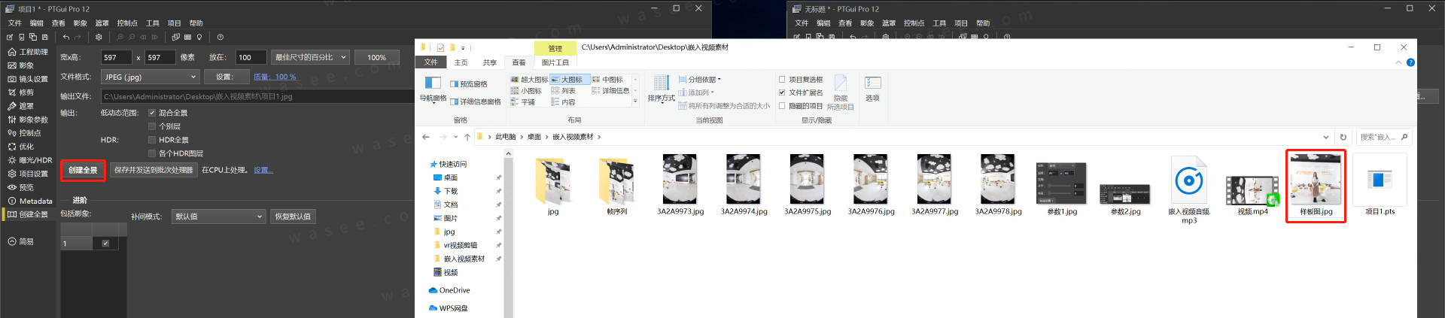
Task: Open the 工具 menu in the 项目1 PTGui window
Action: [x=153, y=23]
